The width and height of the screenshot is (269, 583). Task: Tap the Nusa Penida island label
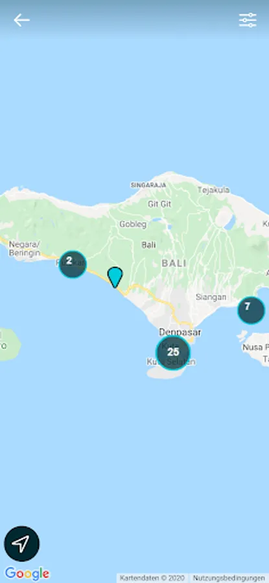(x=255, y=348)
